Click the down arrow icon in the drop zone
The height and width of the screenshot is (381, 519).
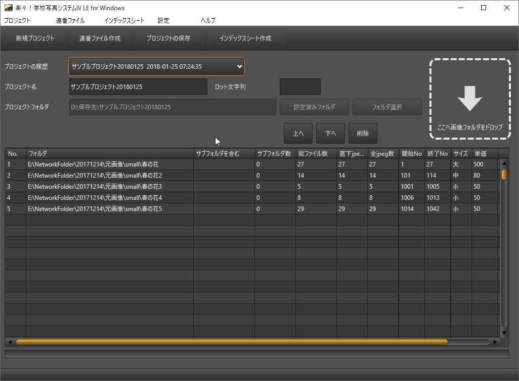point(470,99)
